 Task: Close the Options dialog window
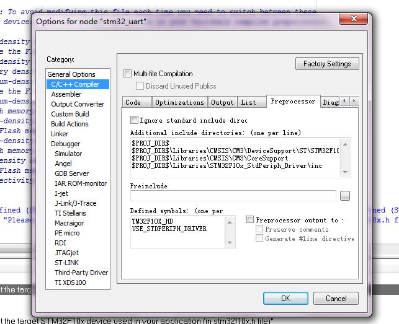click(x=354, y=19)
